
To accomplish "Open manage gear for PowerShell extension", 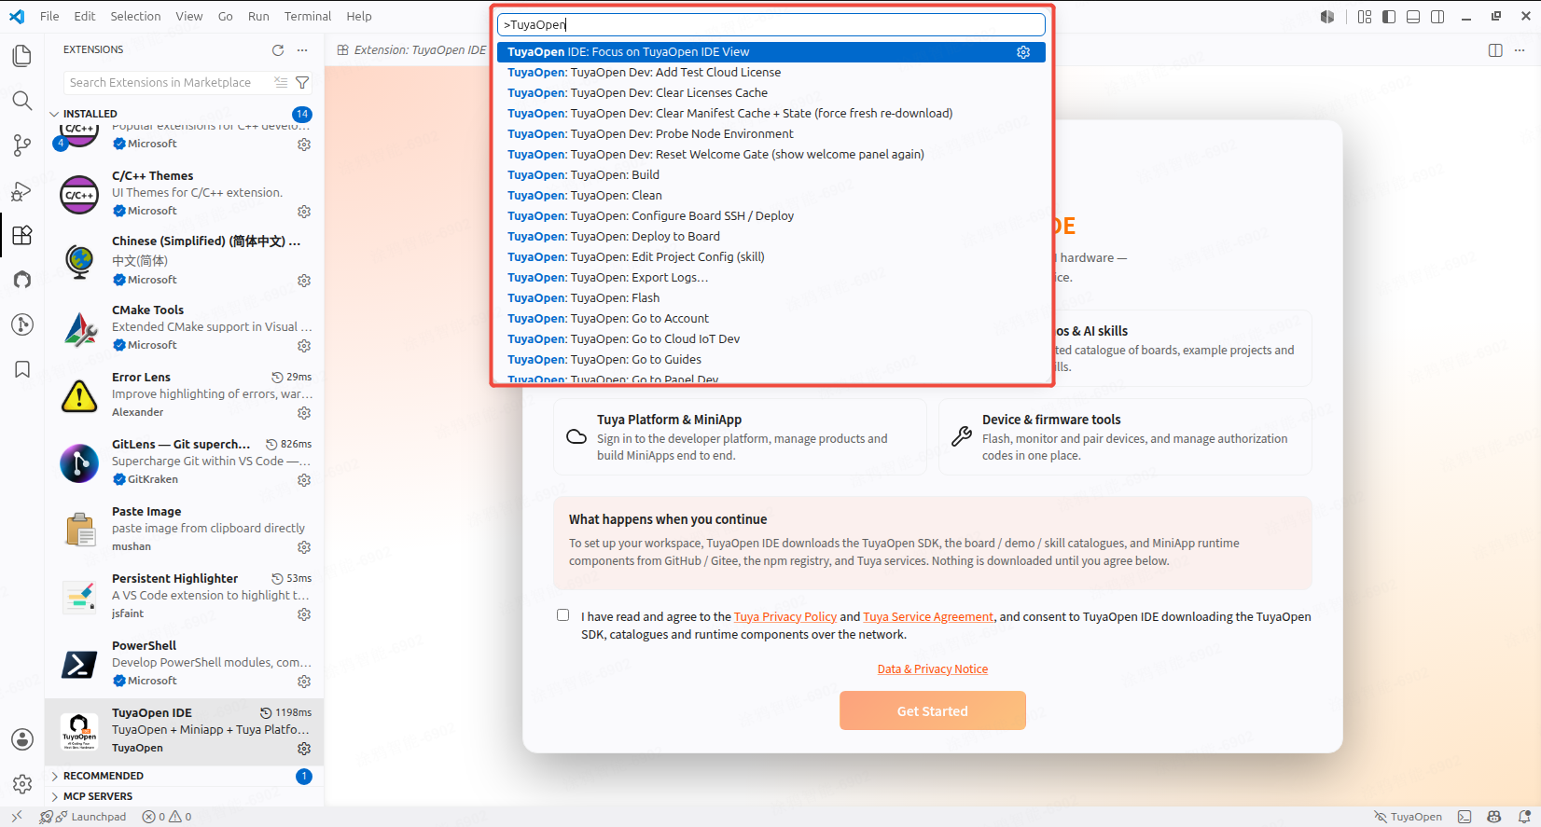I will click(x=304, y=682).
